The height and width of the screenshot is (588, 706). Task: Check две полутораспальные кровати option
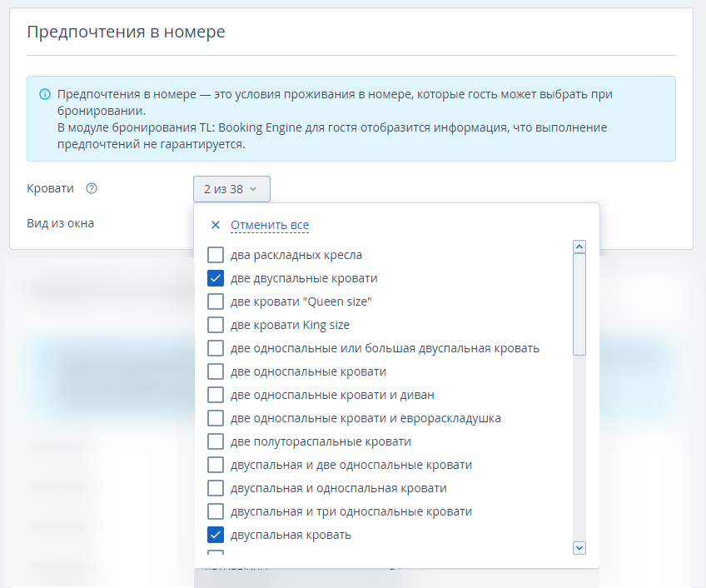[216, 441]
